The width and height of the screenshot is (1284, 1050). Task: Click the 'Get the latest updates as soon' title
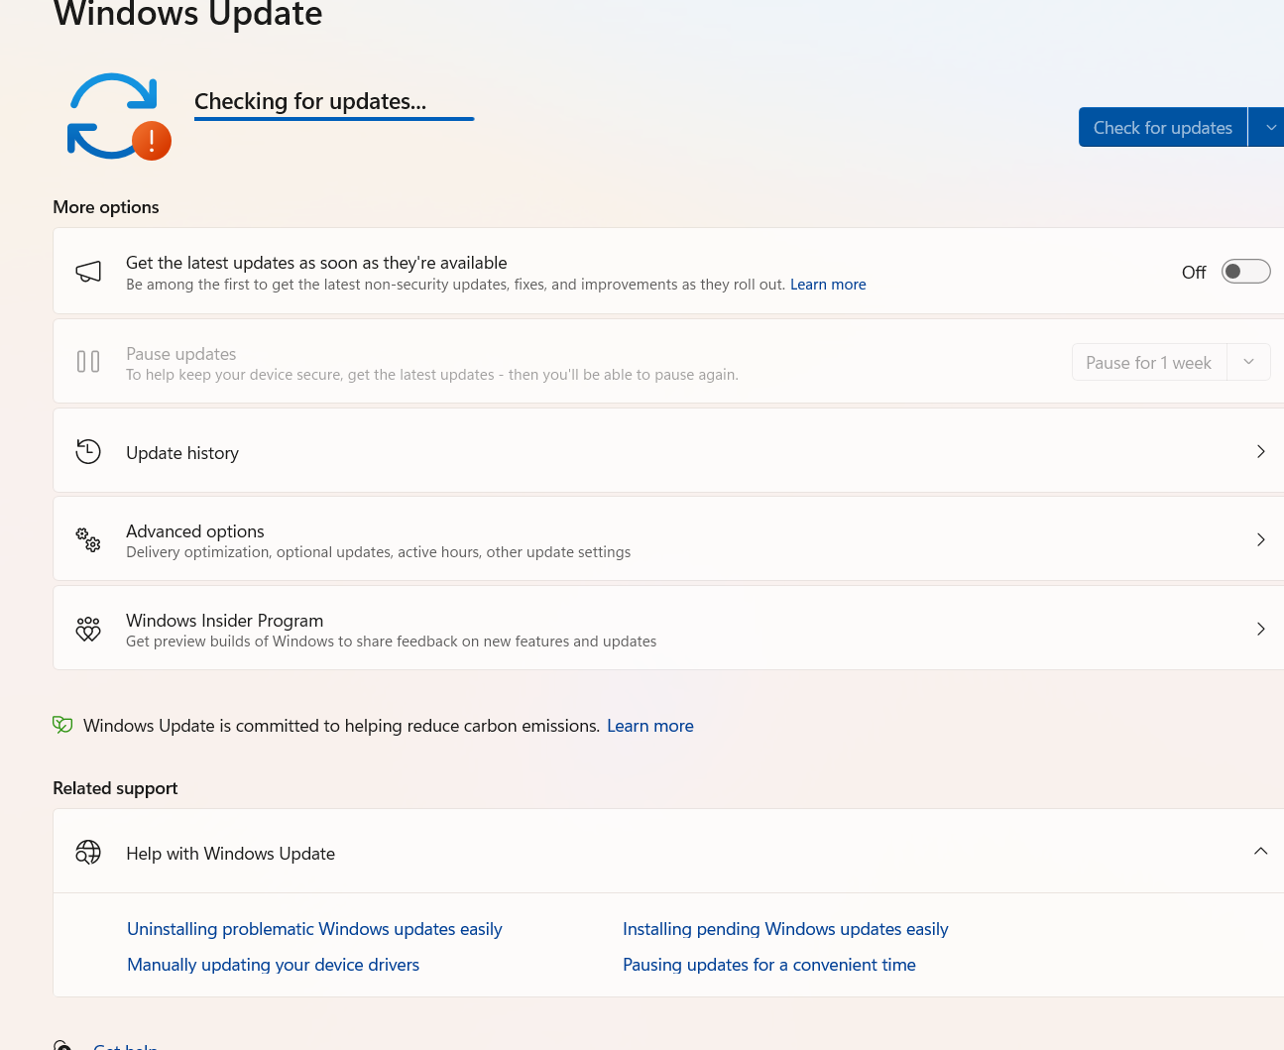tap(316, 263)
